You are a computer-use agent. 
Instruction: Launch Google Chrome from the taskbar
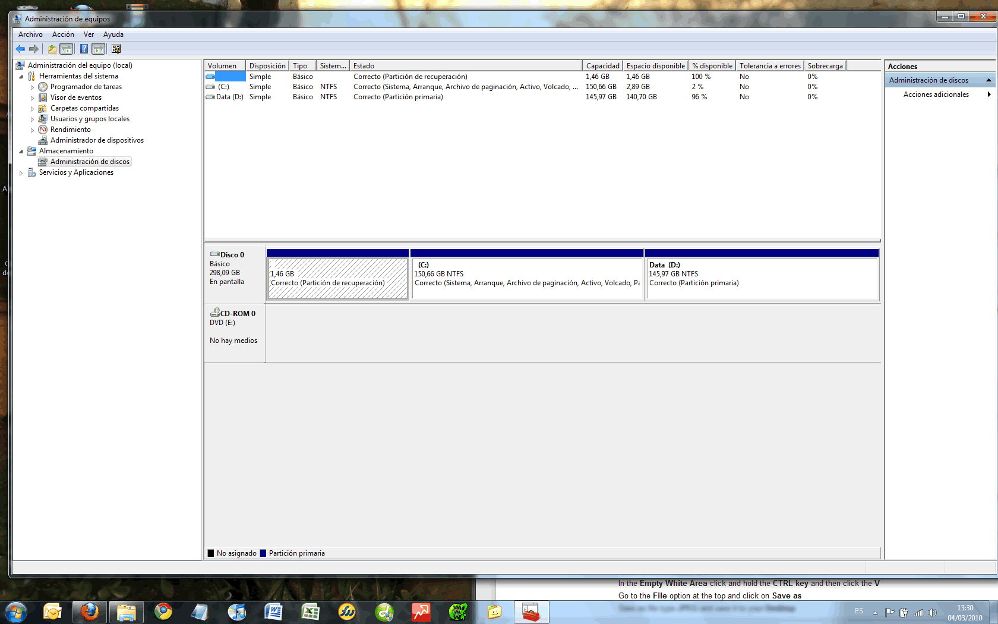coord(163,612)
